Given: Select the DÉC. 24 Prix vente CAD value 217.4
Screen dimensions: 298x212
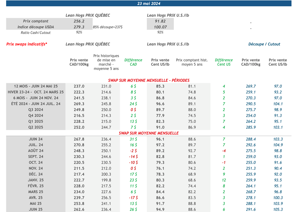Looking at the screenshot, I should pyautogui.click(x=79, y=174).
